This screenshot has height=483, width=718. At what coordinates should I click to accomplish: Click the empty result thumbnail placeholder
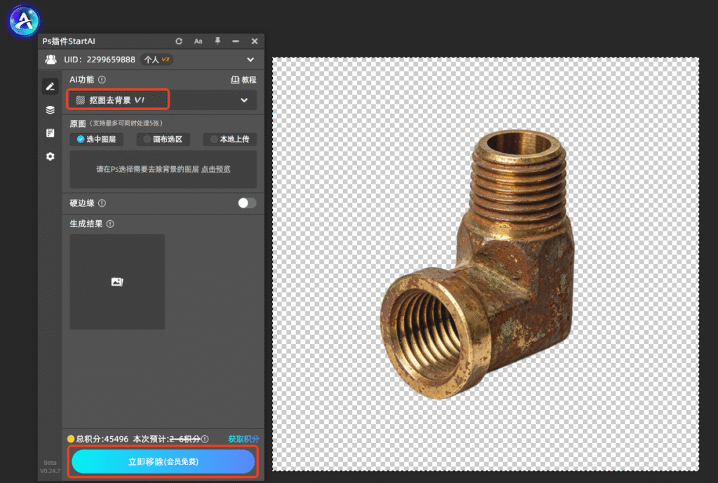click(x=117, y=282)
